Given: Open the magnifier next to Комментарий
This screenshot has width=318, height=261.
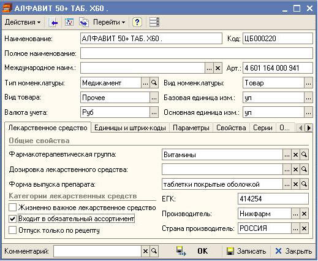Looking at the screenshot, I should point(154,251).
